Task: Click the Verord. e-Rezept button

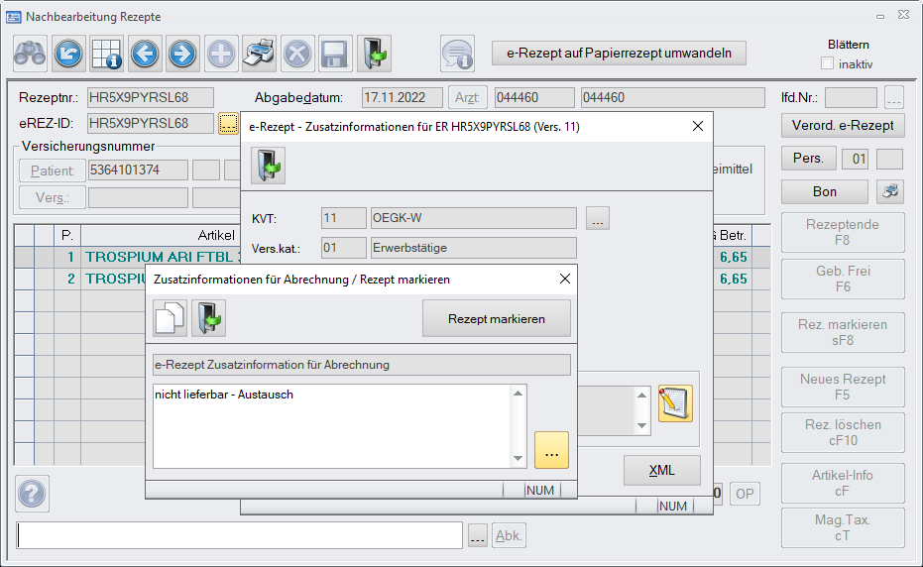Action: (843, 125)
